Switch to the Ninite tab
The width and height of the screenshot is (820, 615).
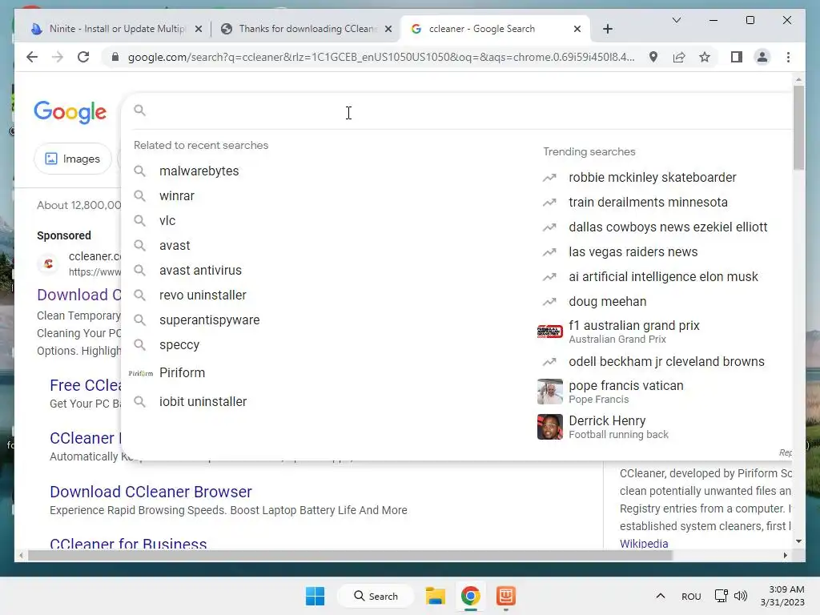(117, 29)
